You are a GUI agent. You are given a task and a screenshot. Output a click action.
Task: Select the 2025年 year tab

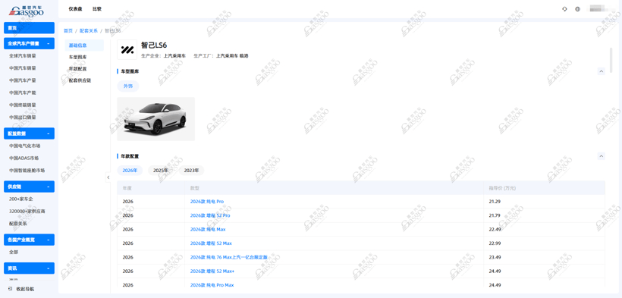click(161, 170)
